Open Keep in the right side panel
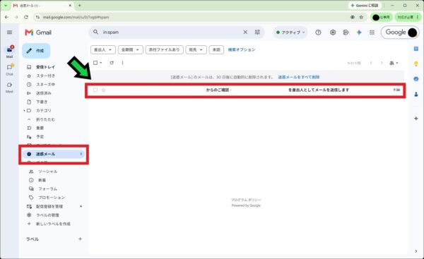 (416, 64)
